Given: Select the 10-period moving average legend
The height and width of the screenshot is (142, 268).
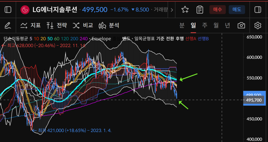Looking at the screenshot, I should pyautogui.click(x=36, y=39).
